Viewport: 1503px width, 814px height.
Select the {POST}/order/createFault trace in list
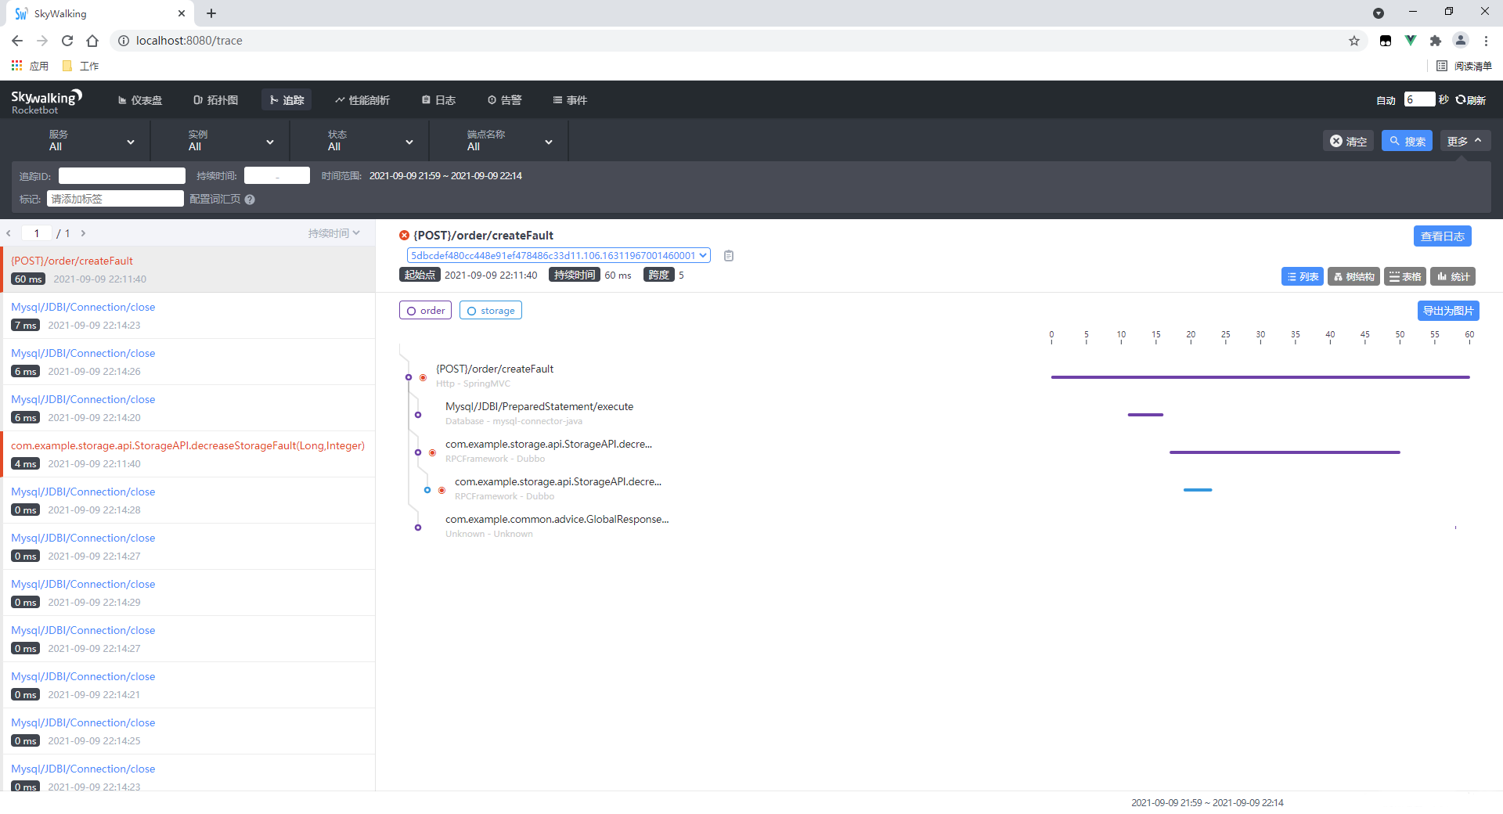(189, 269)
